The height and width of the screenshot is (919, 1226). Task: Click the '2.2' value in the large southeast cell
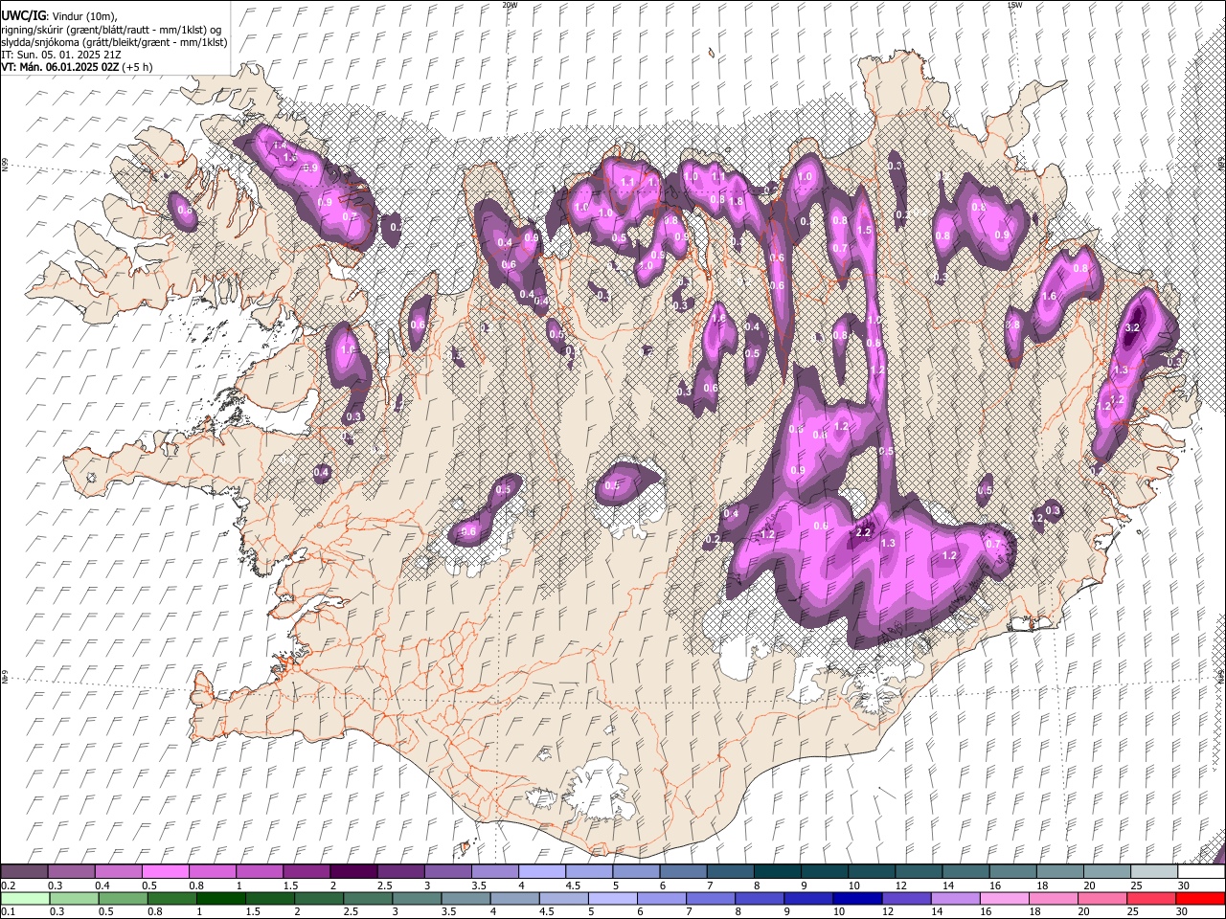click(862, 532)
